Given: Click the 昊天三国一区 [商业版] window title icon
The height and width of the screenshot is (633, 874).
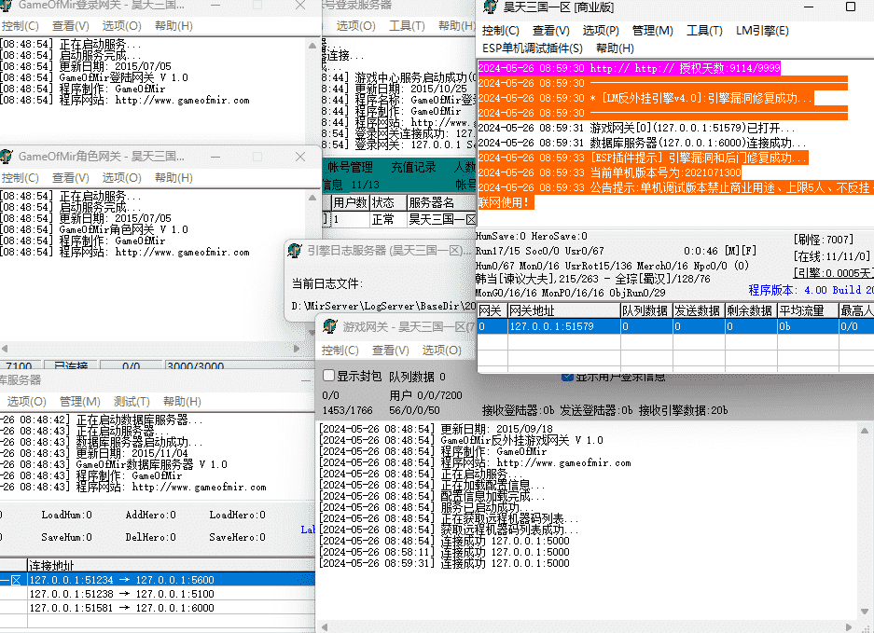Looking at the screenshot, I should 491,7.
